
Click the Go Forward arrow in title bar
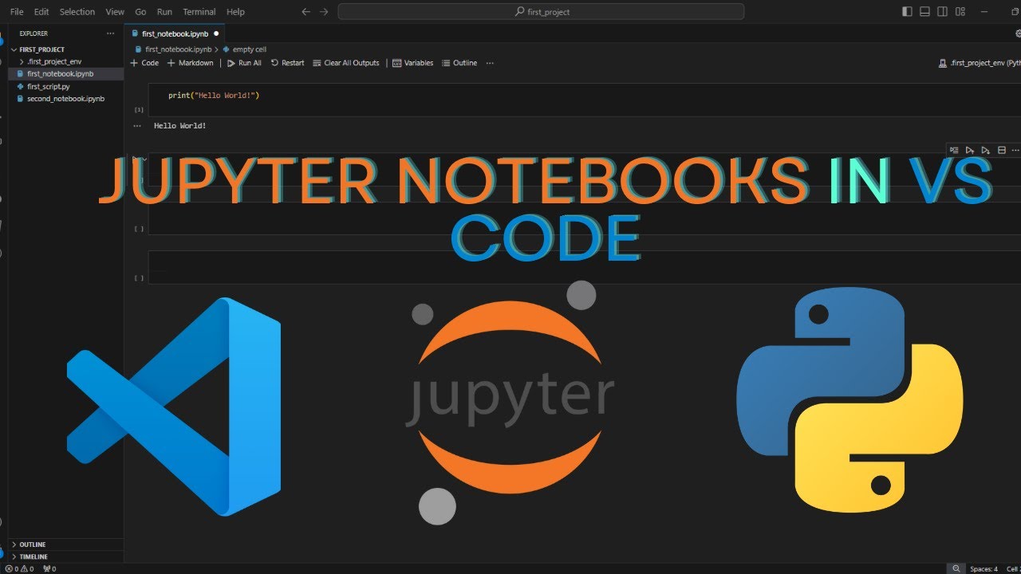coord(324,12)
